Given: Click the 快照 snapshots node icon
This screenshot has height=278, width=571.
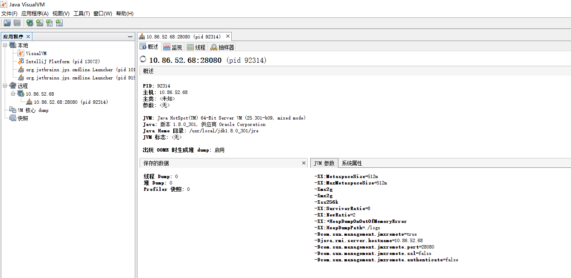Looking at the screenshot, I should click(x=13, y=118).
